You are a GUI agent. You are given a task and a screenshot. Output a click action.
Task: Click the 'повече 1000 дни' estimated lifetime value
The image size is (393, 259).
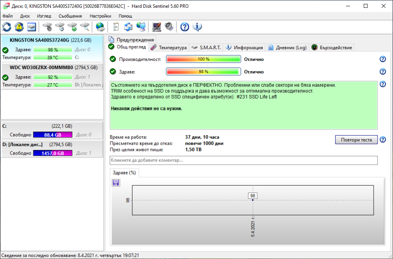tap(204, 143)
